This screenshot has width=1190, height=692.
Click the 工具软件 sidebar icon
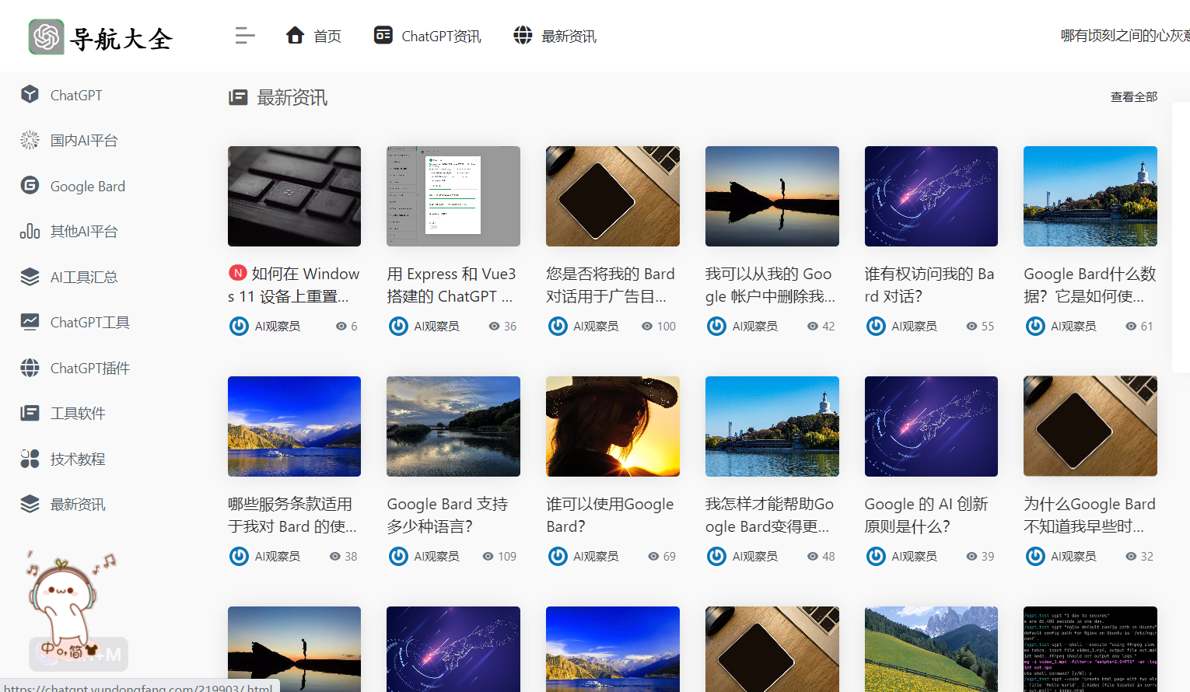pyautogui.click(x=30, y=413)
